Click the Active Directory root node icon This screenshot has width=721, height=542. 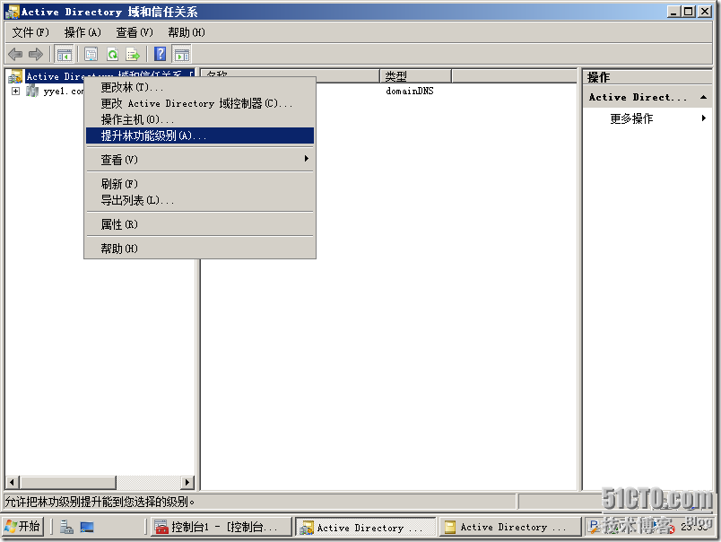15,76
